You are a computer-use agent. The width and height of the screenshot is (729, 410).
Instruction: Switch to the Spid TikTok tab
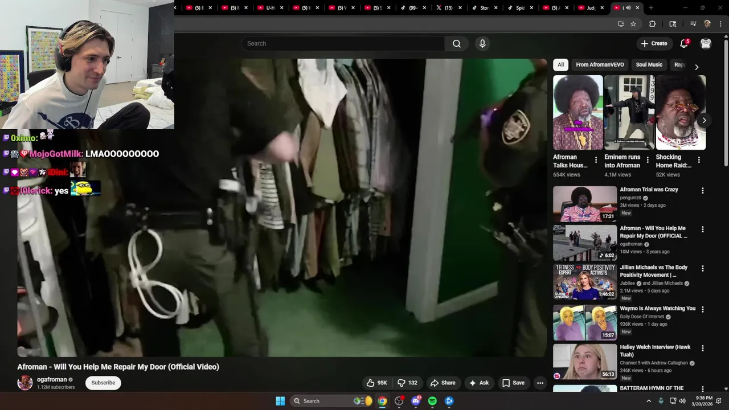coord(519,7)
